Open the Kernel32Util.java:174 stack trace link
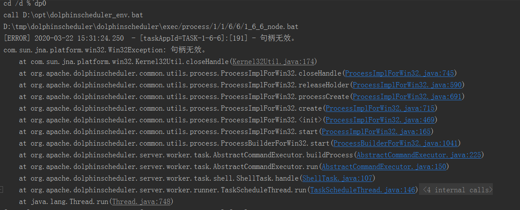Viewport: 520px width, 210px height. 274,61
